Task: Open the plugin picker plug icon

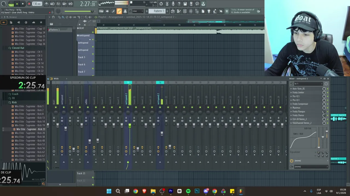Action: pyautogui.click(x=209, y=11)
